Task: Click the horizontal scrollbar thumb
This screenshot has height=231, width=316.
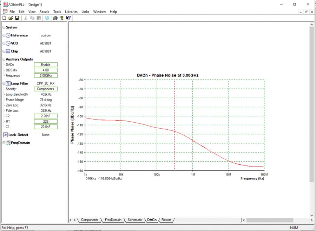Action: 270,220
